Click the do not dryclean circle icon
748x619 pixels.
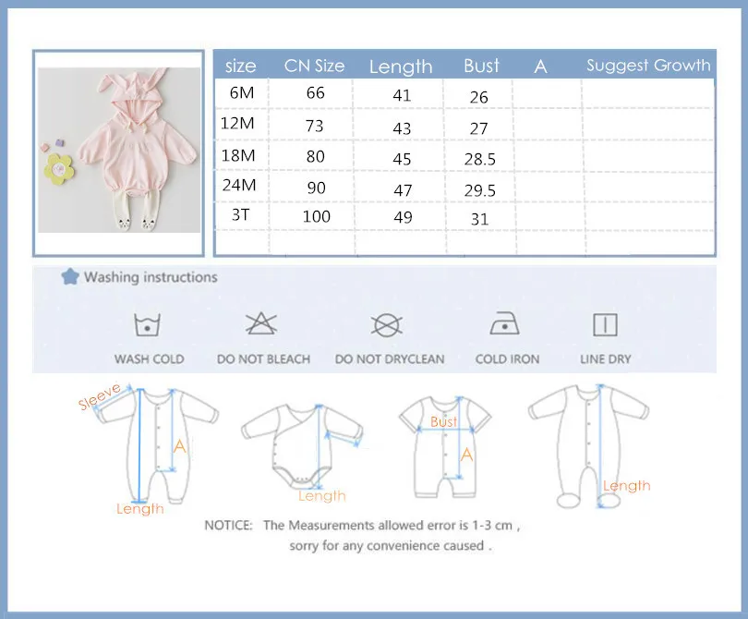click(x=386, y=325)
